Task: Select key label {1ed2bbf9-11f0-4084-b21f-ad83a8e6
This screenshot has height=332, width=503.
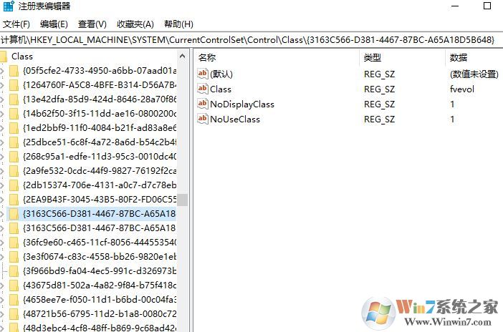Action: coord(100,128)
